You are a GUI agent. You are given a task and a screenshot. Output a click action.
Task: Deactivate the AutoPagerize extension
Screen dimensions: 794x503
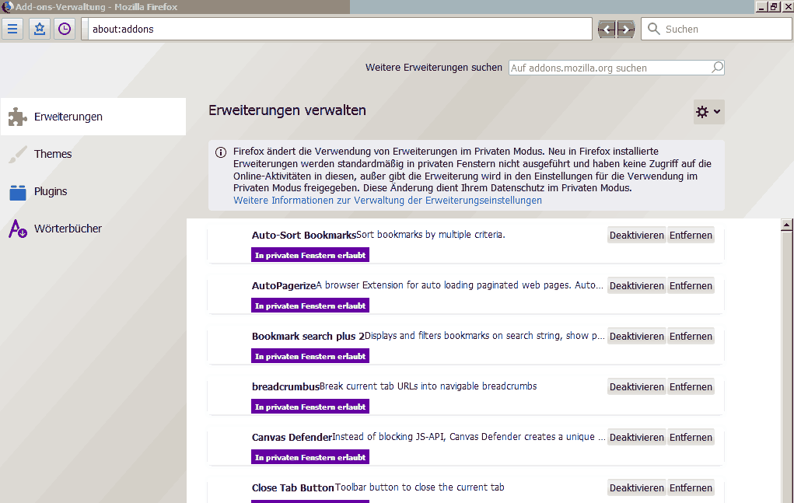[636, 286]
